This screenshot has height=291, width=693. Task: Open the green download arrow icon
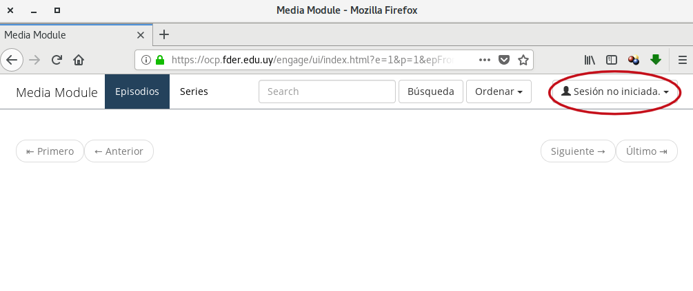point(656,60)
